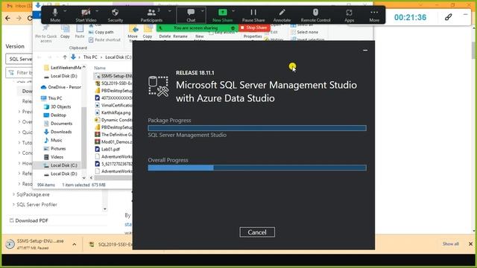Select VimalCertification file

click(113, 105)
